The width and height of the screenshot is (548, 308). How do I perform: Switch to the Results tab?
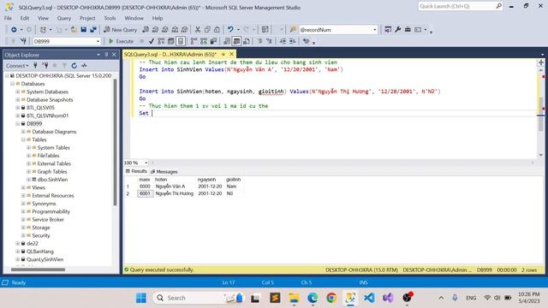pyautogui.click(x=136, y=171)
